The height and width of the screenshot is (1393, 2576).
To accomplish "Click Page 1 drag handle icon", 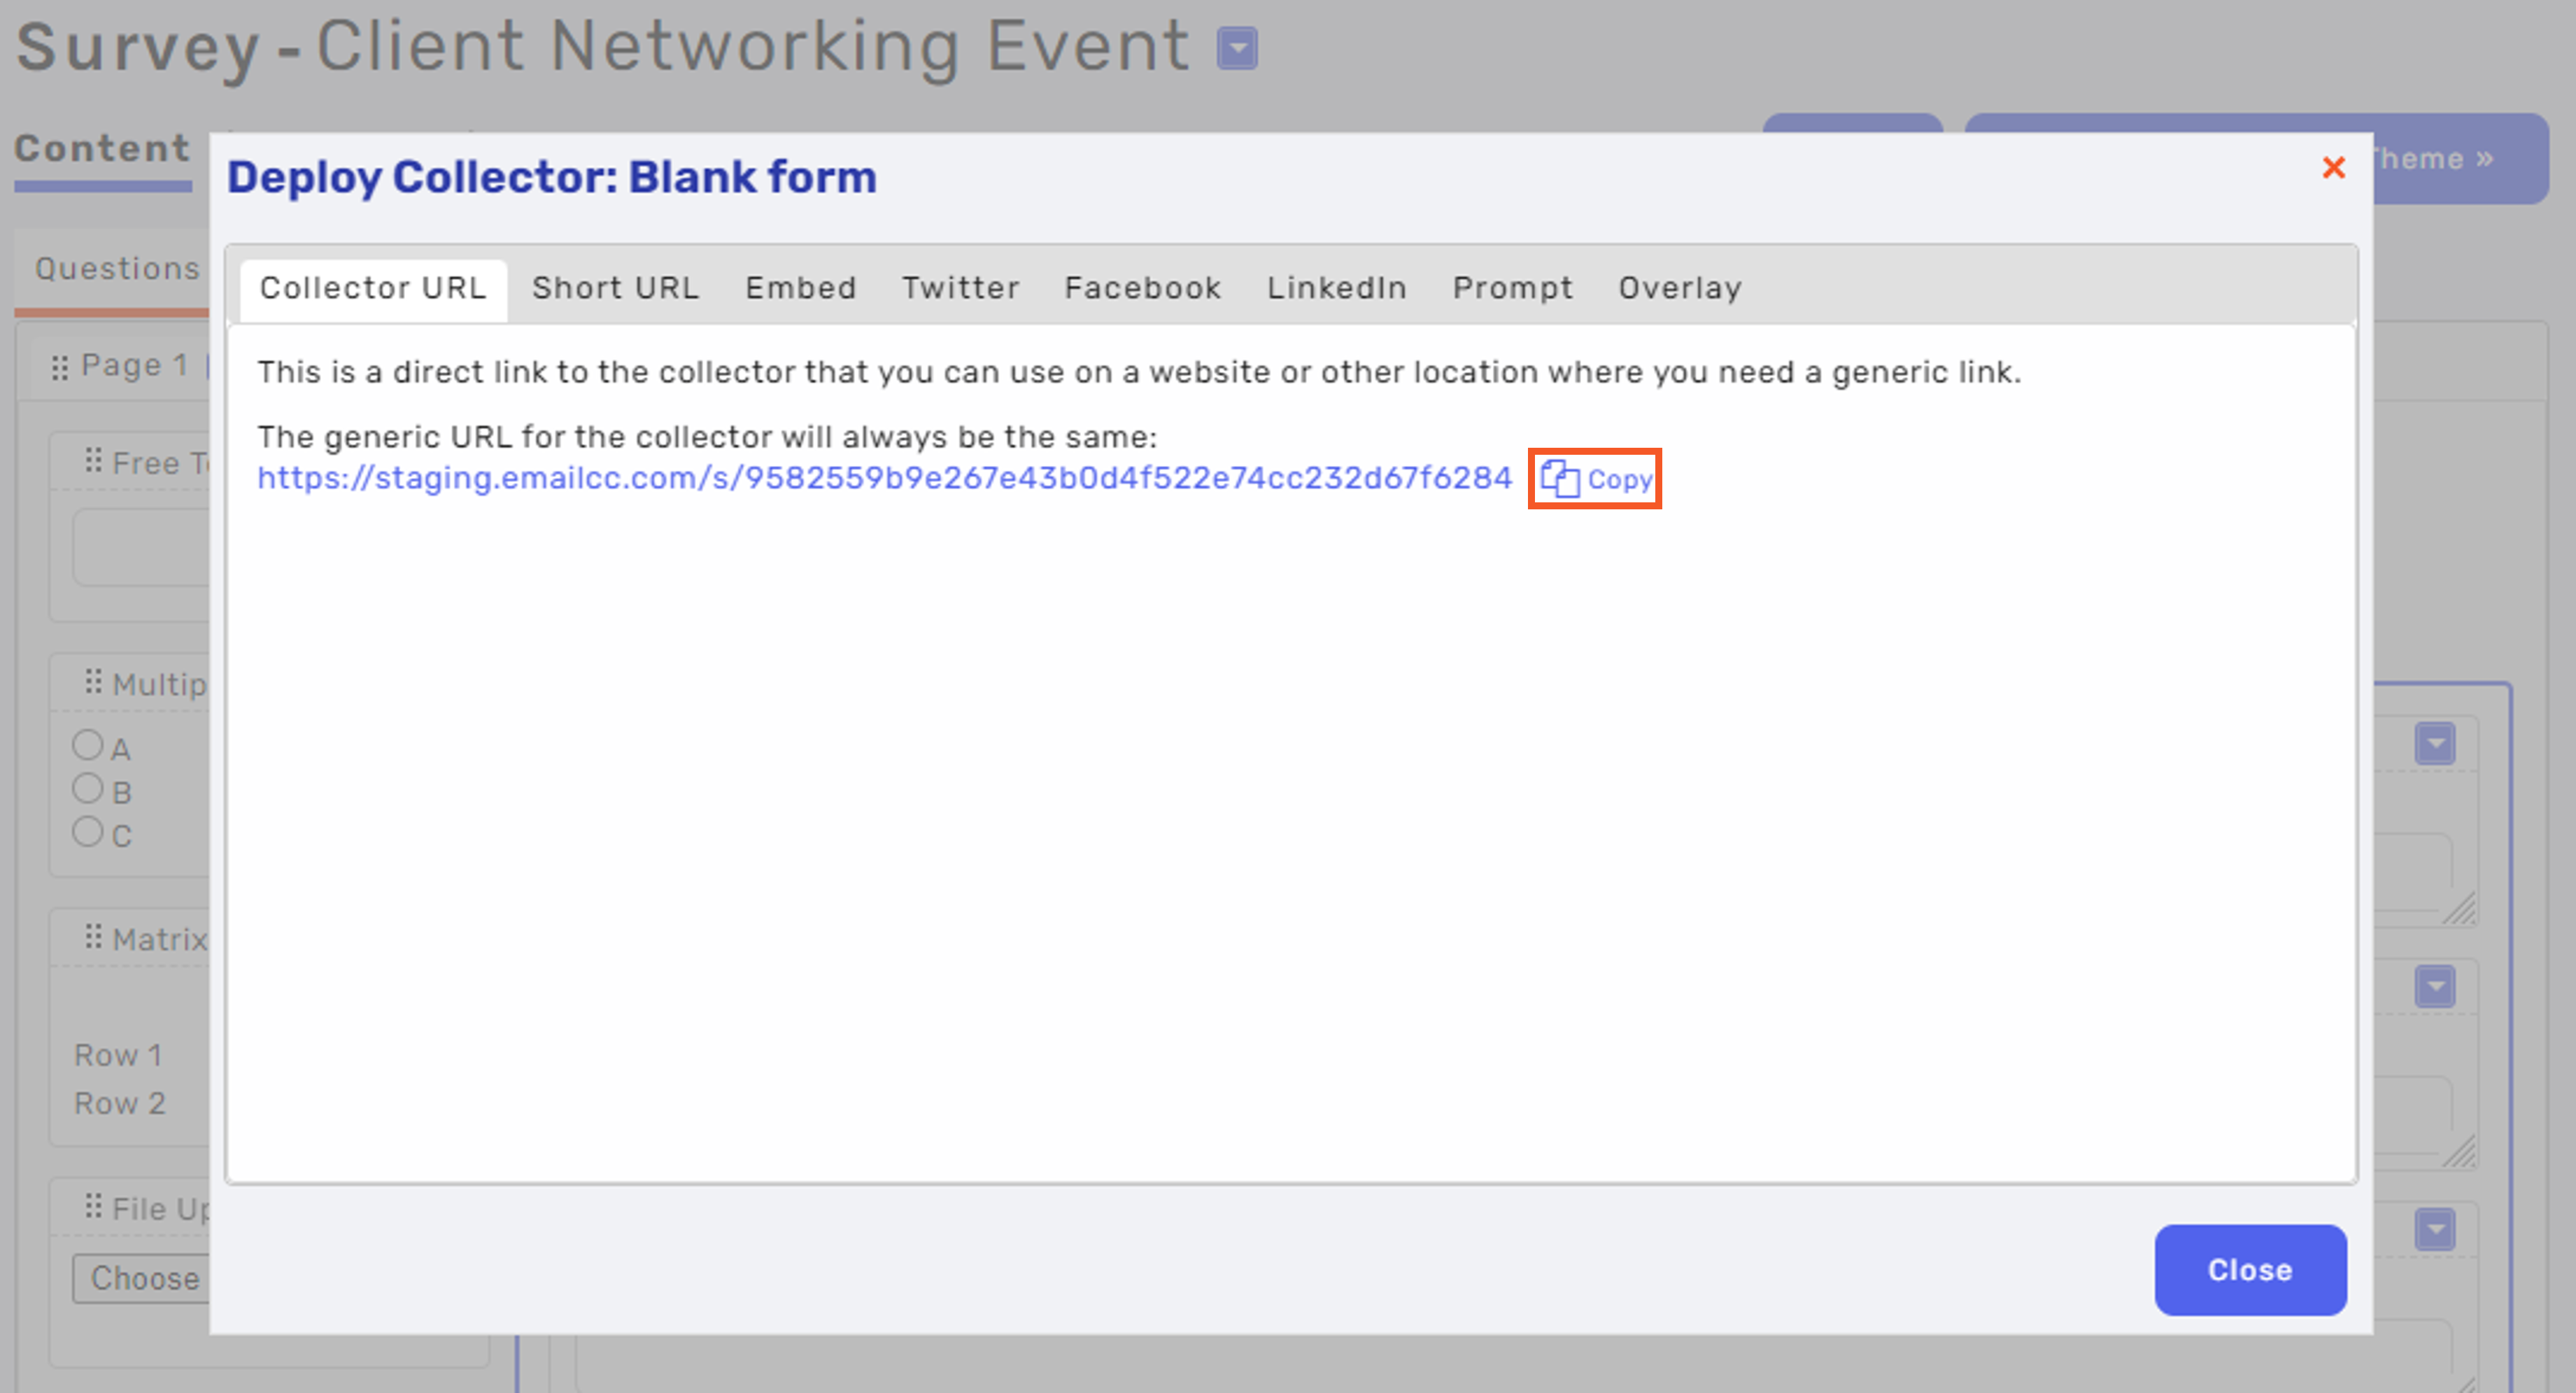I will [x=60, y=367].
